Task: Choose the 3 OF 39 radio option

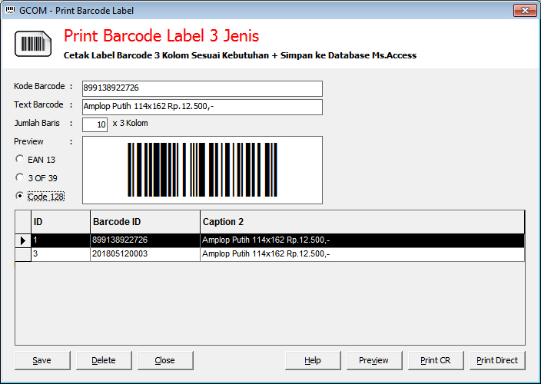Action: pyautogui.click(x=20, y=177)
